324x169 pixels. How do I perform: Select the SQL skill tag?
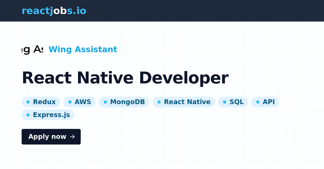233,102
